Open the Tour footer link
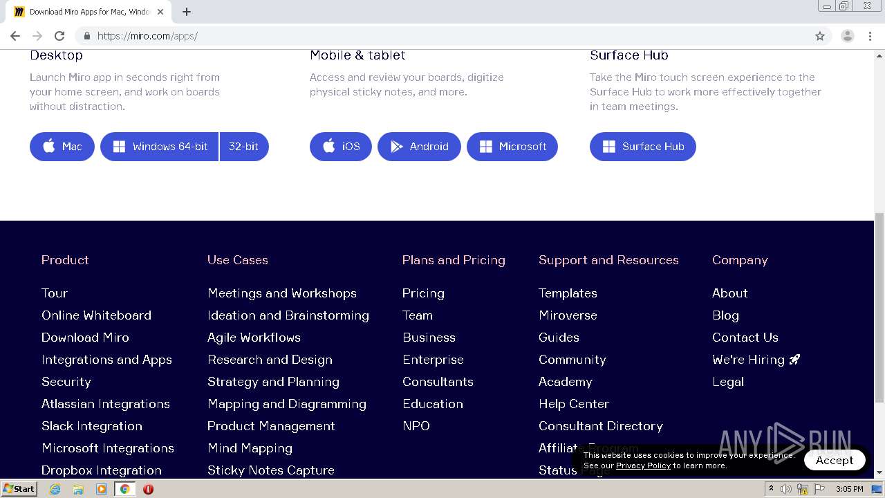885x498 pixels. point(55,293)
